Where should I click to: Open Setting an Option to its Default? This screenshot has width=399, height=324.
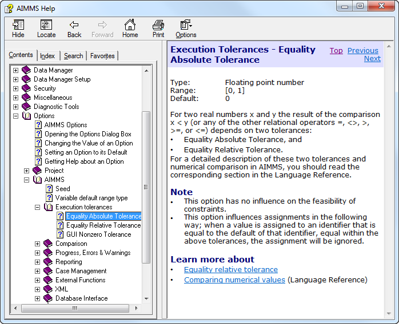point(86,152)
